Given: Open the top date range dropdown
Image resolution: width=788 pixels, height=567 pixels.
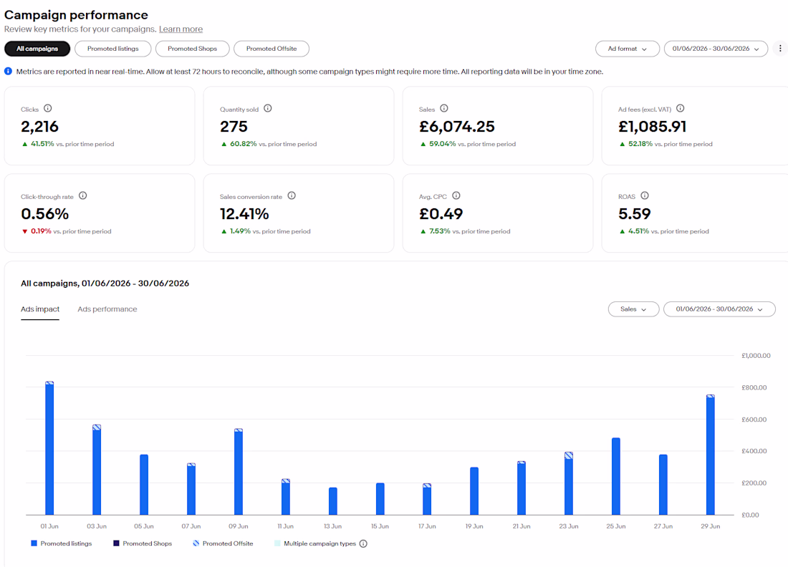Looking at the screenshot, I should coord(716,49).
